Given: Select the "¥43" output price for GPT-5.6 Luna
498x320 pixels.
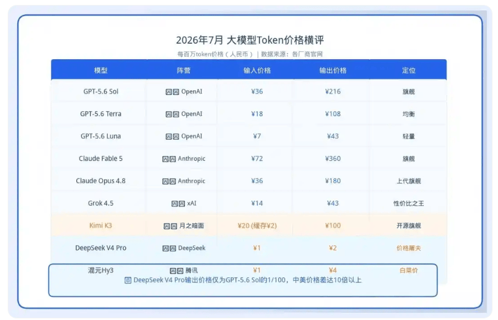Looking at the screenshot, I should (x=333, y=137).
